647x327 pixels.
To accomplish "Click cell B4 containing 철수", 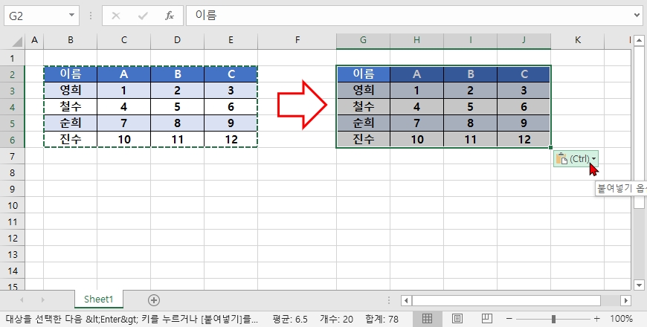I will pos(71,107).
